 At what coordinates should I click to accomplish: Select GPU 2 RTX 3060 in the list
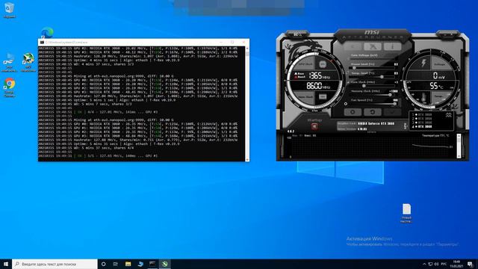tap(422, 119)
